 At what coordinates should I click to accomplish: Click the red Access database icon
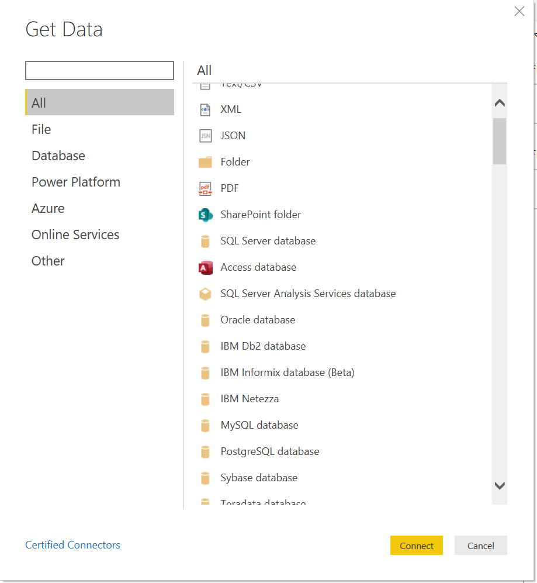tap(205, 268)
